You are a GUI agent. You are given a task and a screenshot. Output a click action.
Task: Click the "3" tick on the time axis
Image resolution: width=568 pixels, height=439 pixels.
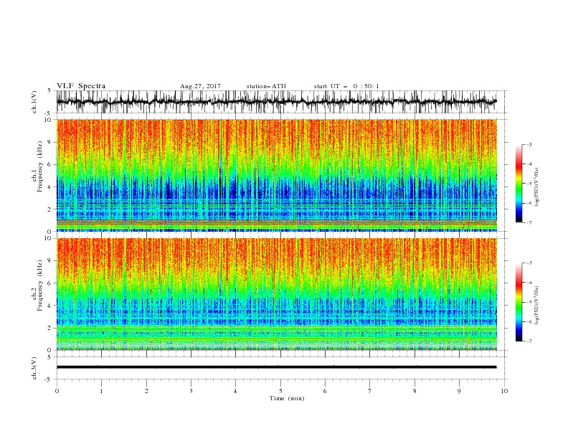tap(191, 391)
